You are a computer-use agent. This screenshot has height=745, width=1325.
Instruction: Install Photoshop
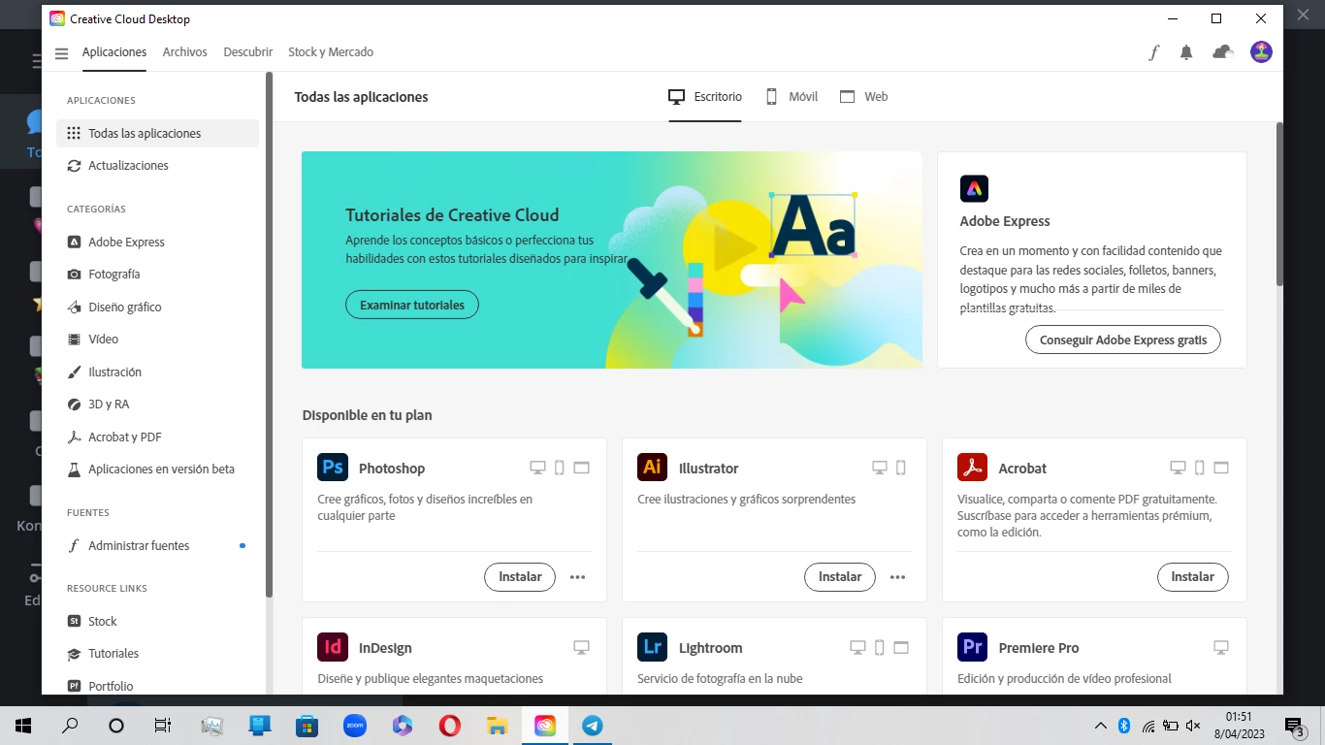click(x=520, y=576)
